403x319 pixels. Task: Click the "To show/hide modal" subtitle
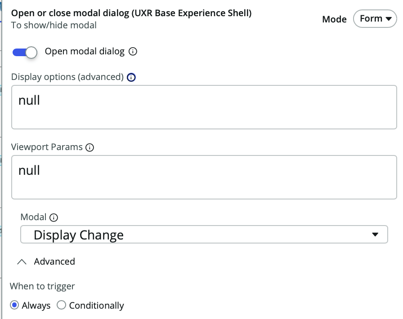tap(54, 25)
